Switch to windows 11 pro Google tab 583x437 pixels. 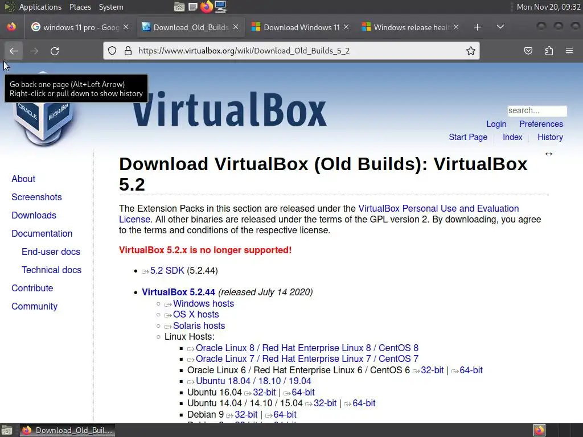point(75,27)
